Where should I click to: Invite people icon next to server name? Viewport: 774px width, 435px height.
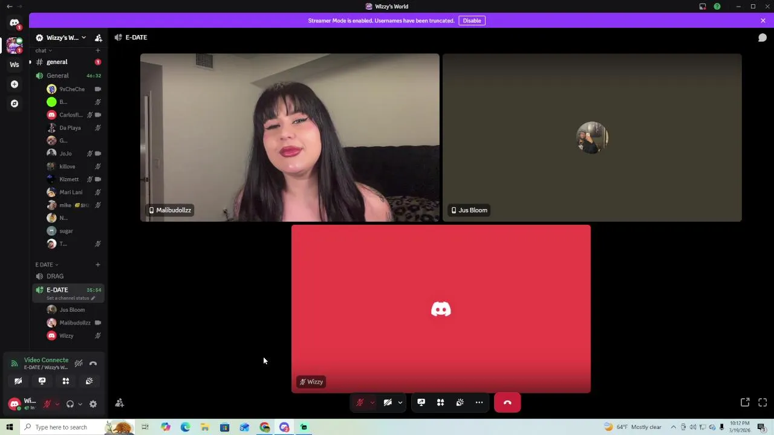(99, 37)
